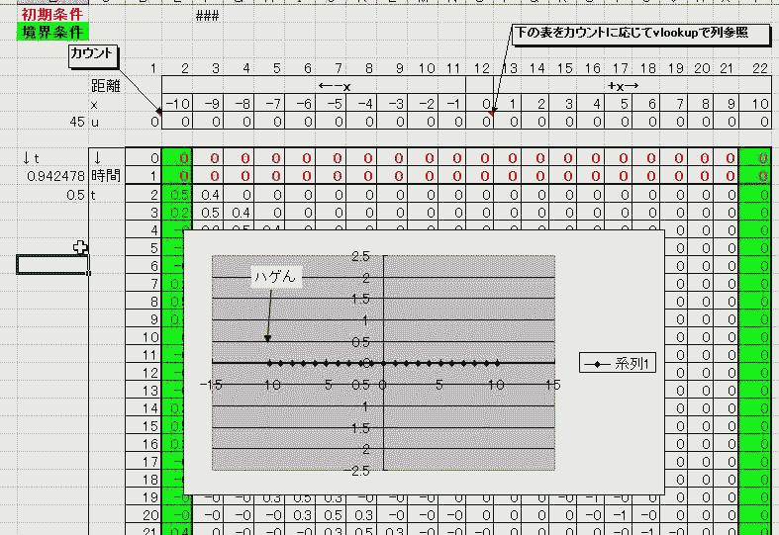Viewport: 779px width, 535px height.
Task: Click the 15 x-axis label on chart
Action: coord(553,385)
